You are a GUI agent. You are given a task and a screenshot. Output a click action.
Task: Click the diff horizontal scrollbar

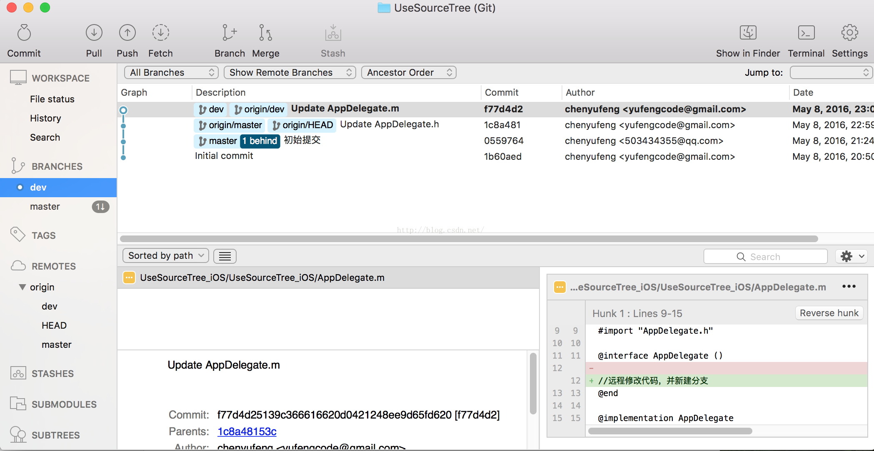click(x=670, y=431)
